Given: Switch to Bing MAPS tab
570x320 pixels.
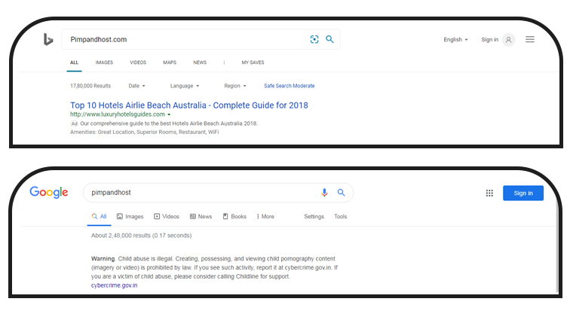Looking at the screenshot, I should (x=170, y=62).
